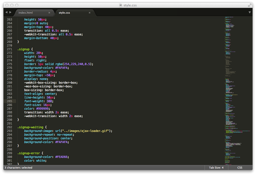Click the rgba(254,229,240,0.5) value
This screenshot has height=175, width=256.
(x=74, y=64)
